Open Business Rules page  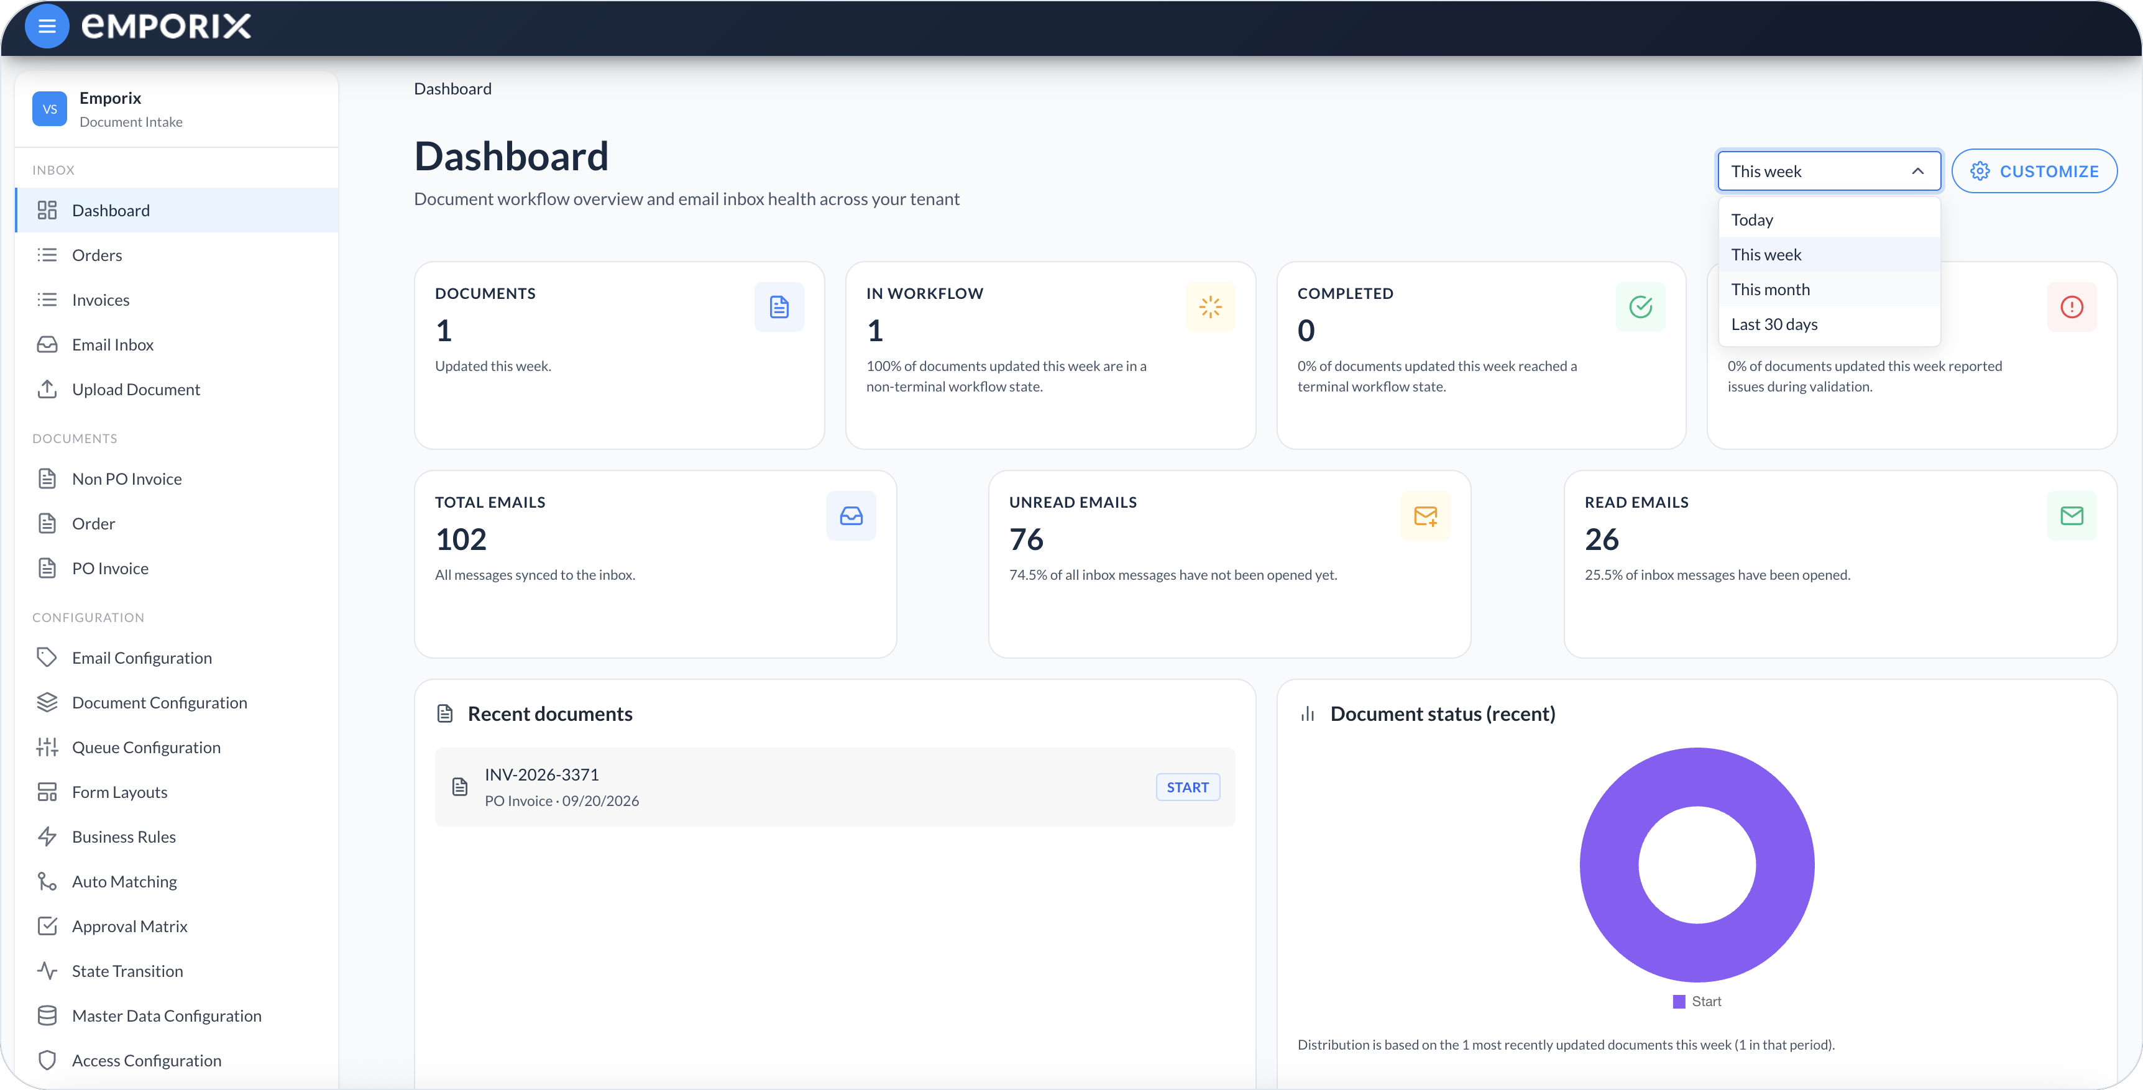[x=177, y=837]
